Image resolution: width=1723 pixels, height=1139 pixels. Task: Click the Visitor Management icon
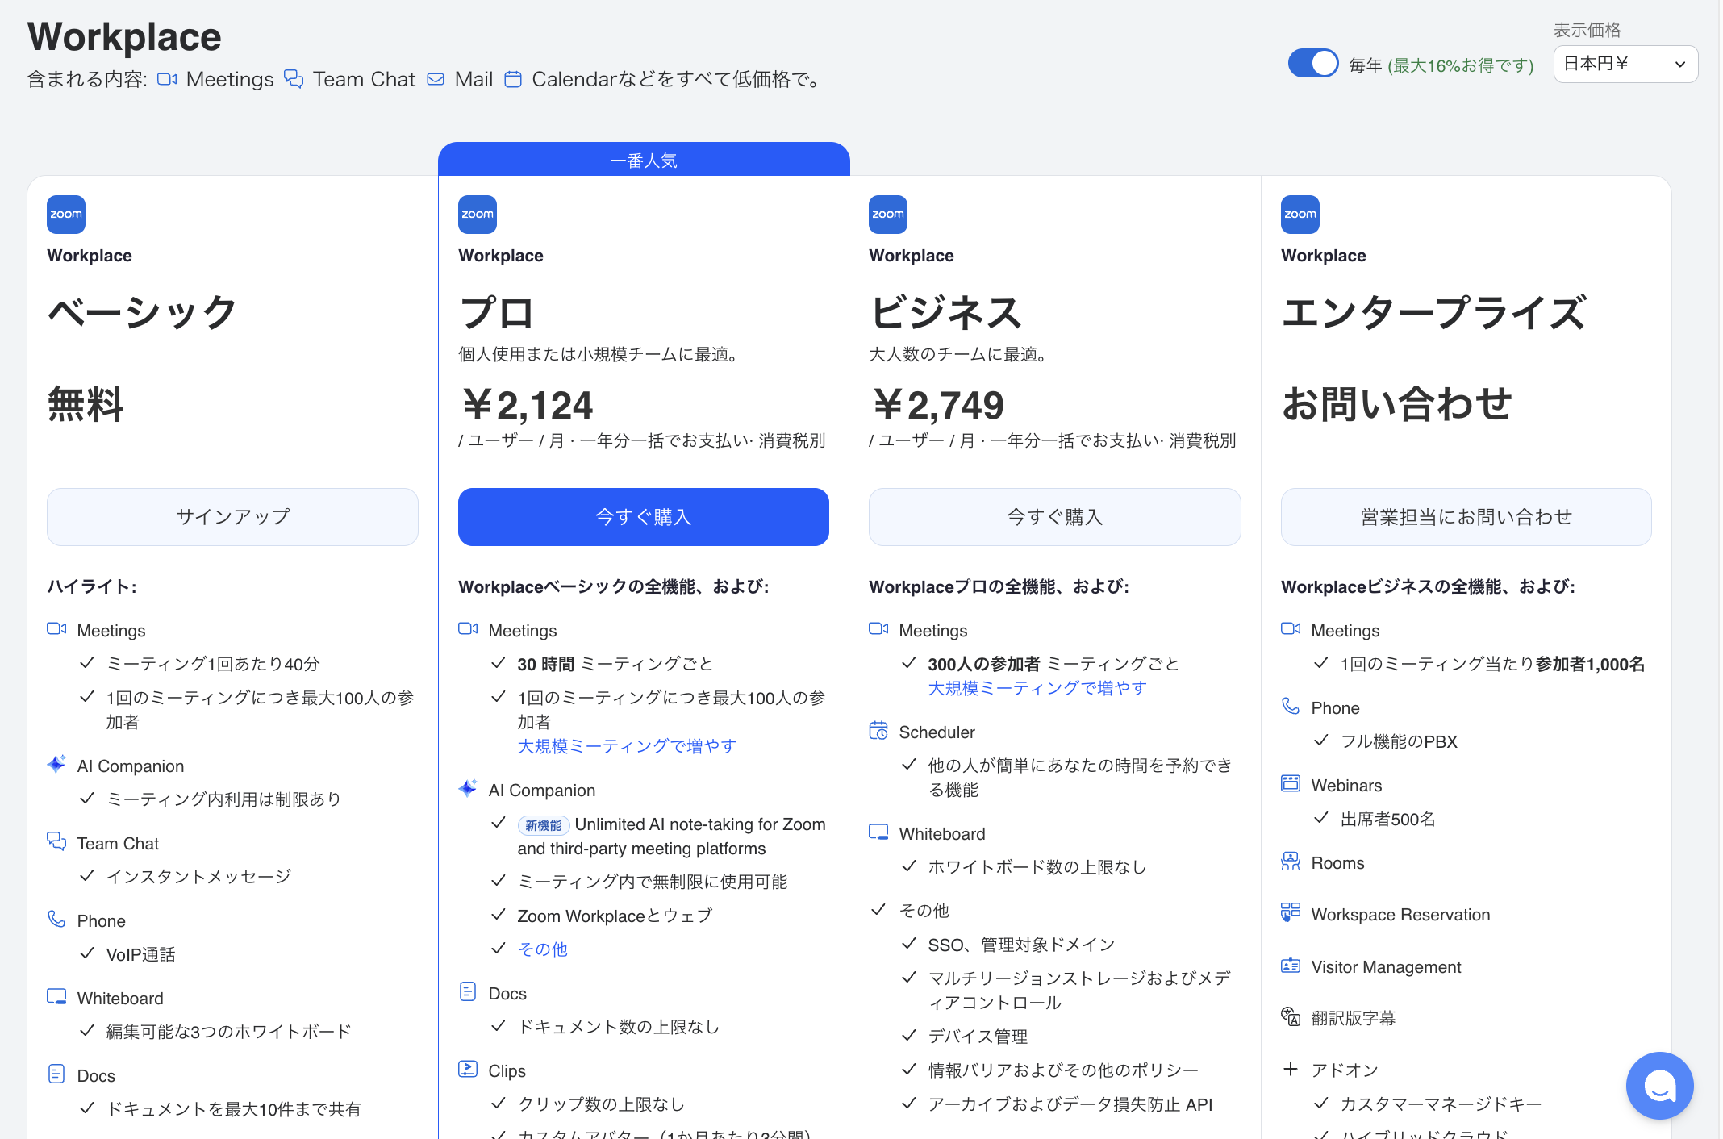(1291, 966)
